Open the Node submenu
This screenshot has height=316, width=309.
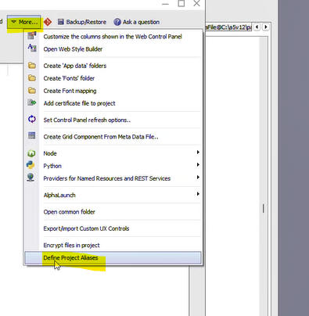[113, 153]
